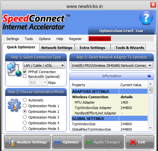The width and height of the screenshot is (158, 151).
Task: Click the gear with tools icon
Action: [x=14, y=105]
